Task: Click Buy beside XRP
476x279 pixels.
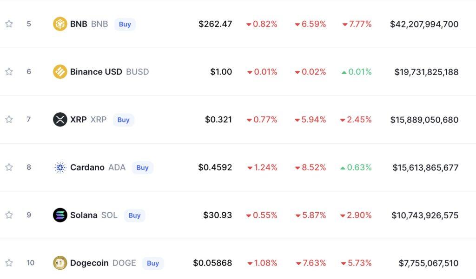Action: [123, 120]
